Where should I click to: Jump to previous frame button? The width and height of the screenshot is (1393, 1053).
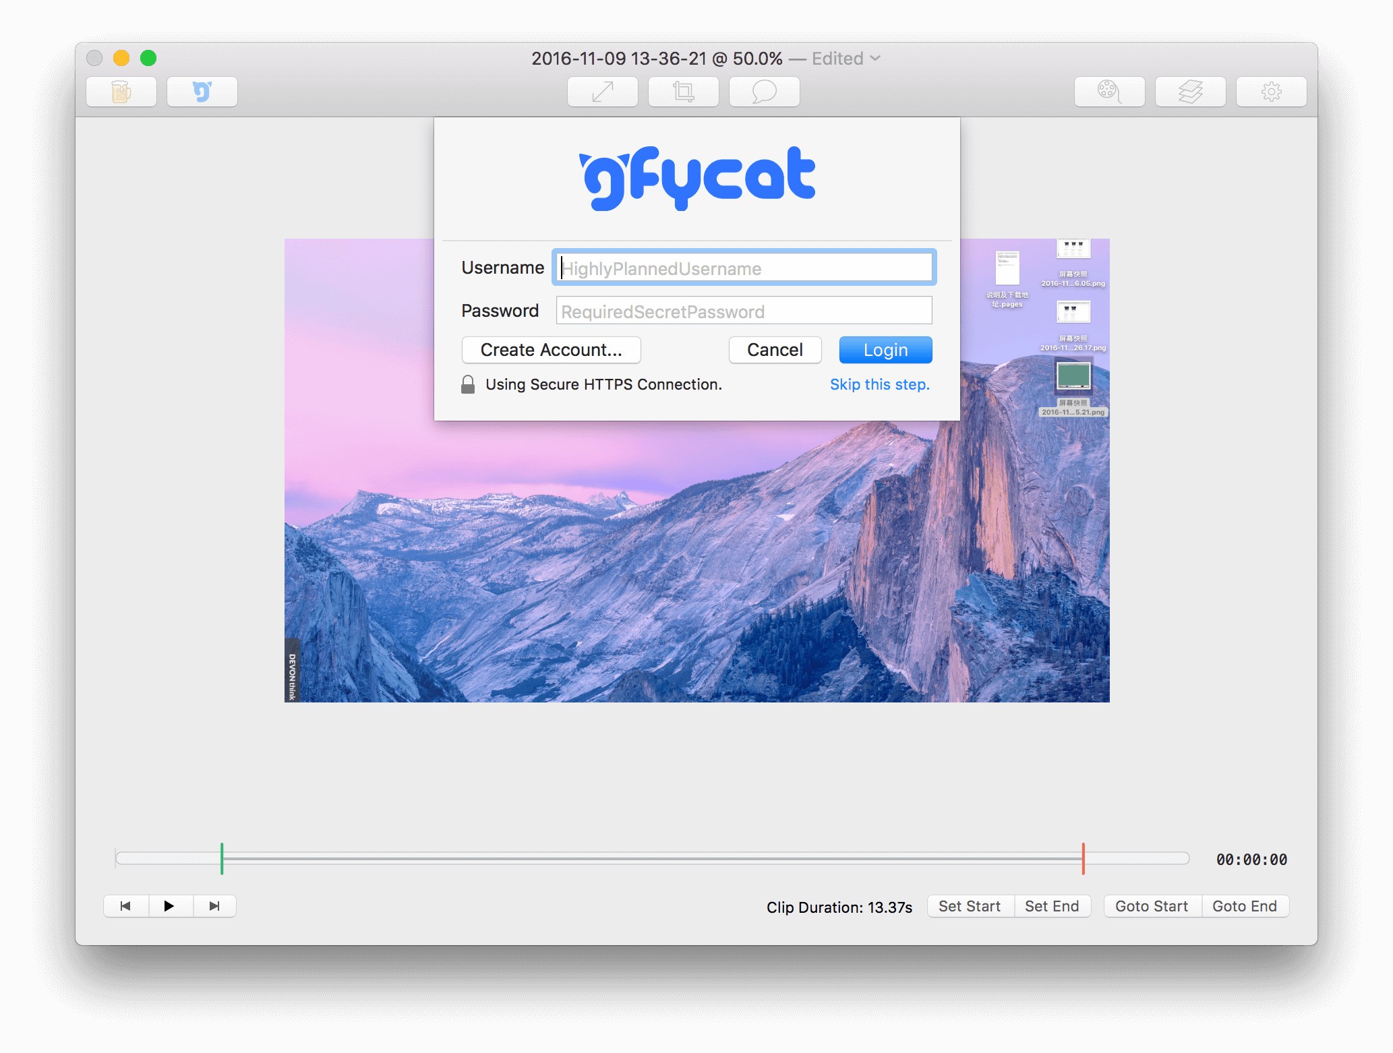(125, 906)
